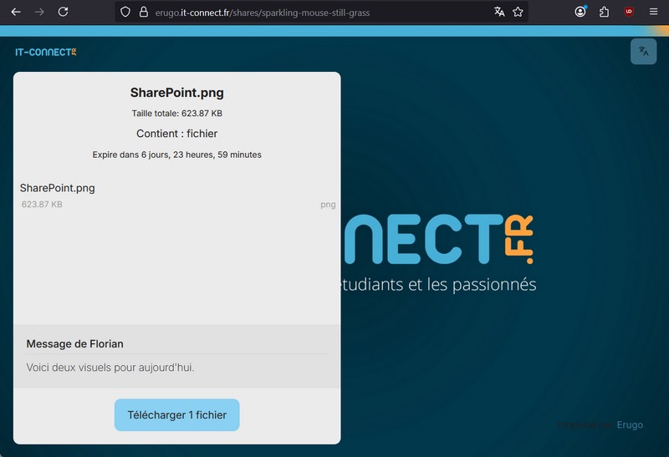Screen dimensions: 669x457
Task: Reload the current page
Action: coord(64,12)
